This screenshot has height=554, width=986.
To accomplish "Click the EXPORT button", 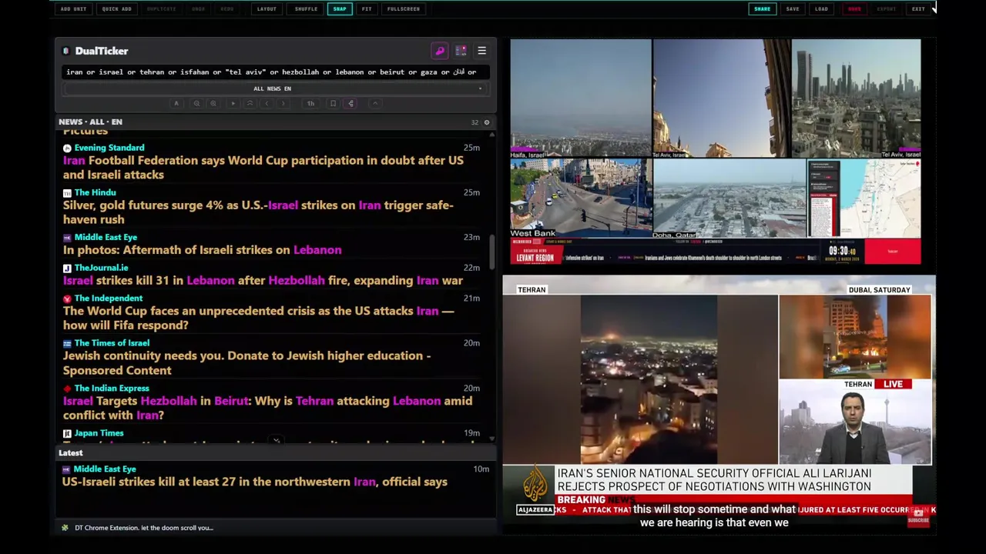I will 887,9.
